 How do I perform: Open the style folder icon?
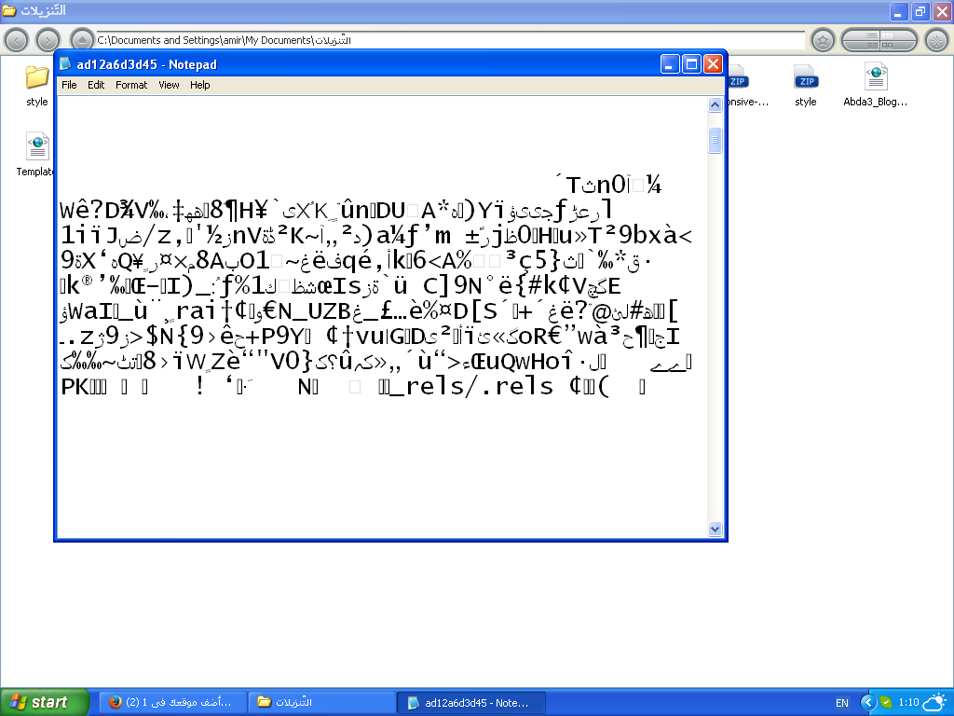(36, 77)
